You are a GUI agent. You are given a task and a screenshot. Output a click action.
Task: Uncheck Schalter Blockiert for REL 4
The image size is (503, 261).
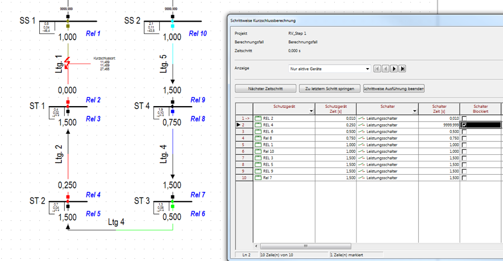[x=464, y=125]
